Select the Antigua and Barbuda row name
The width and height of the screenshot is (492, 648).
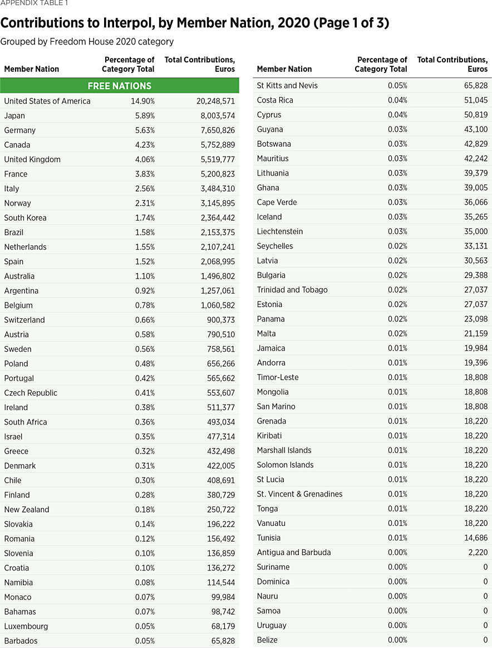[x=294, y=552]
